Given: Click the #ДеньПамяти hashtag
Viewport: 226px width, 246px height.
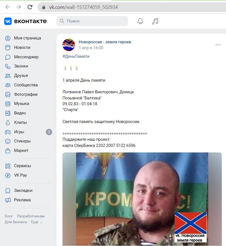Looking at the screenshot, I should 76,56.
